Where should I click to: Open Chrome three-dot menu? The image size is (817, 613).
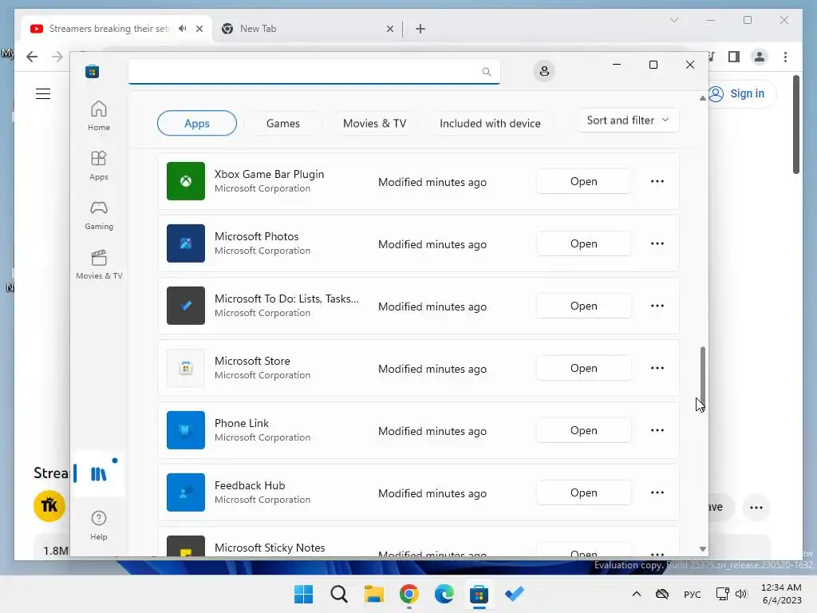coord(785,57)
